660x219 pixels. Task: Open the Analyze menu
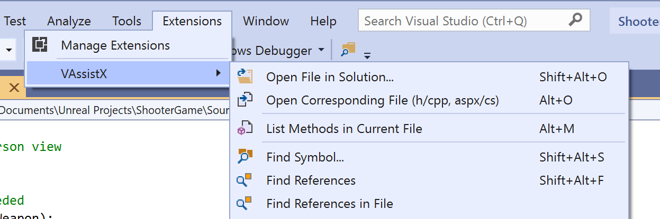(69, 21)
